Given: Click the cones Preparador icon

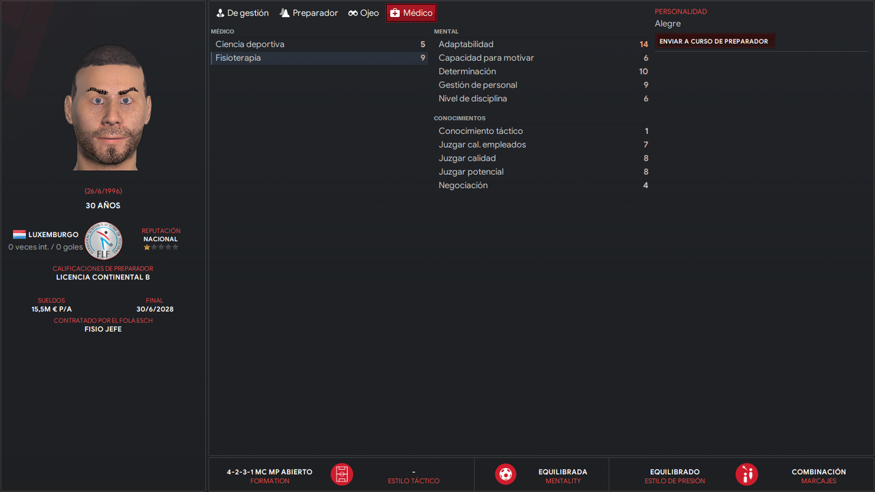Looking at the screenshot, I should click(x=284, y=13).
